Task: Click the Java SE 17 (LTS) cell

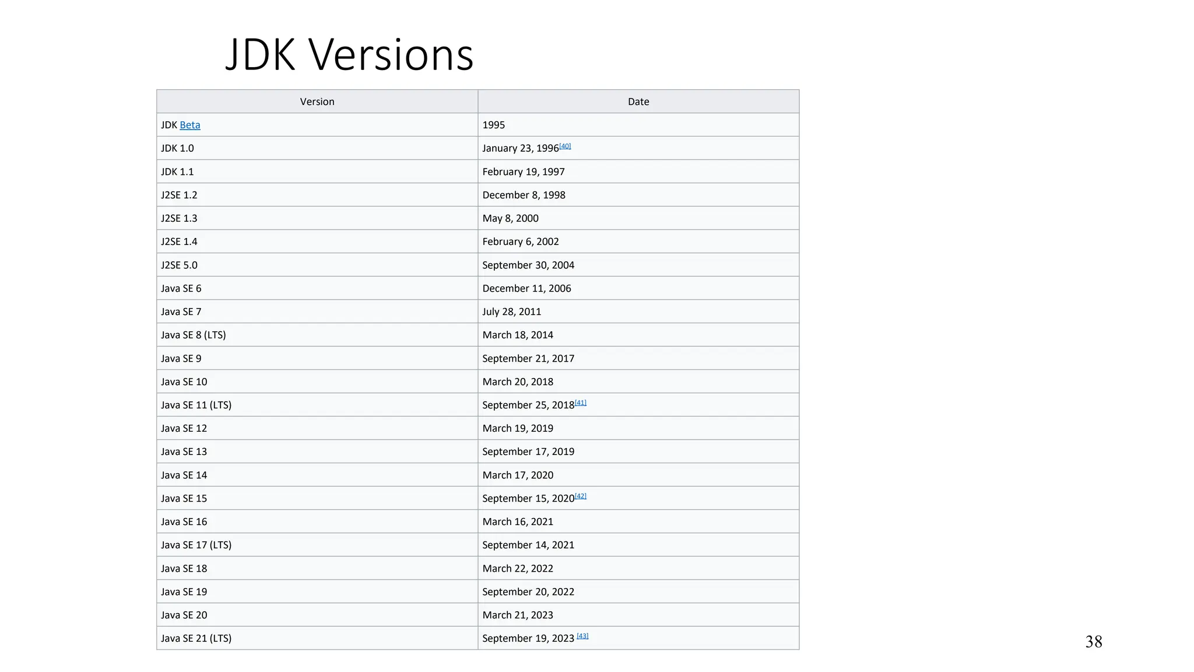Action: pyautogui.click(x=317, y=545)
